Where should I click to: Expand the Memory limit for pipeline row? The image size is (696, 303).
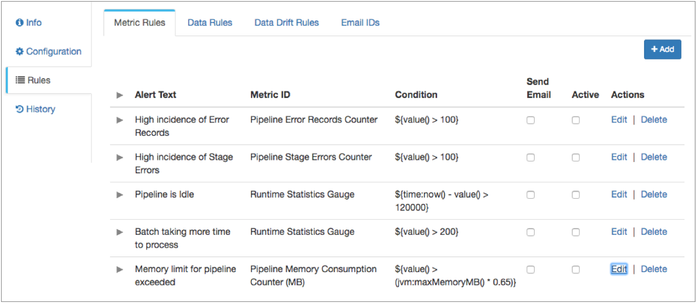[x=120, y=269]
